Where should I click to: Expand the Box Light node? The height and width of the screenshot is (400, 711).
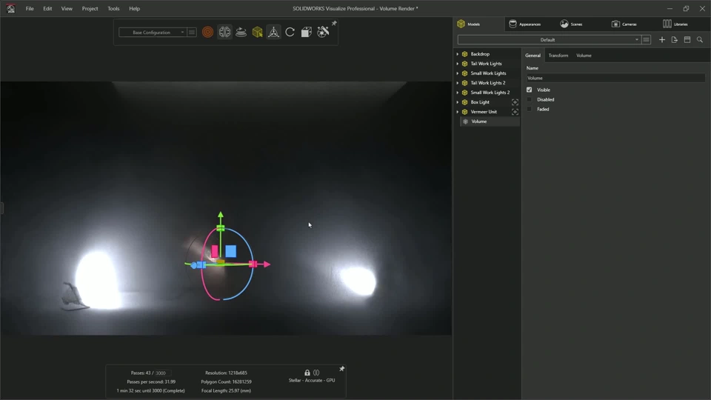(x=458, y=102)
